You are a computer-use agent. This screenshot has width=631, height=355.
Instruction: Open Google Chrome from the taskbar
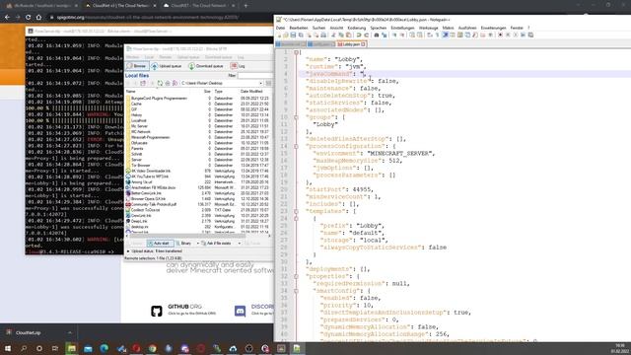click(x=153, y=348)
